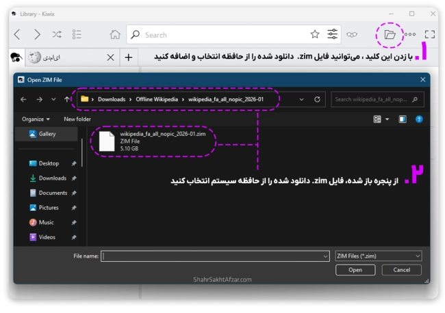The width and height of the screenshot is (445, 313).
Task: Select Videos in navigation pane
Action: pos(48,237)
